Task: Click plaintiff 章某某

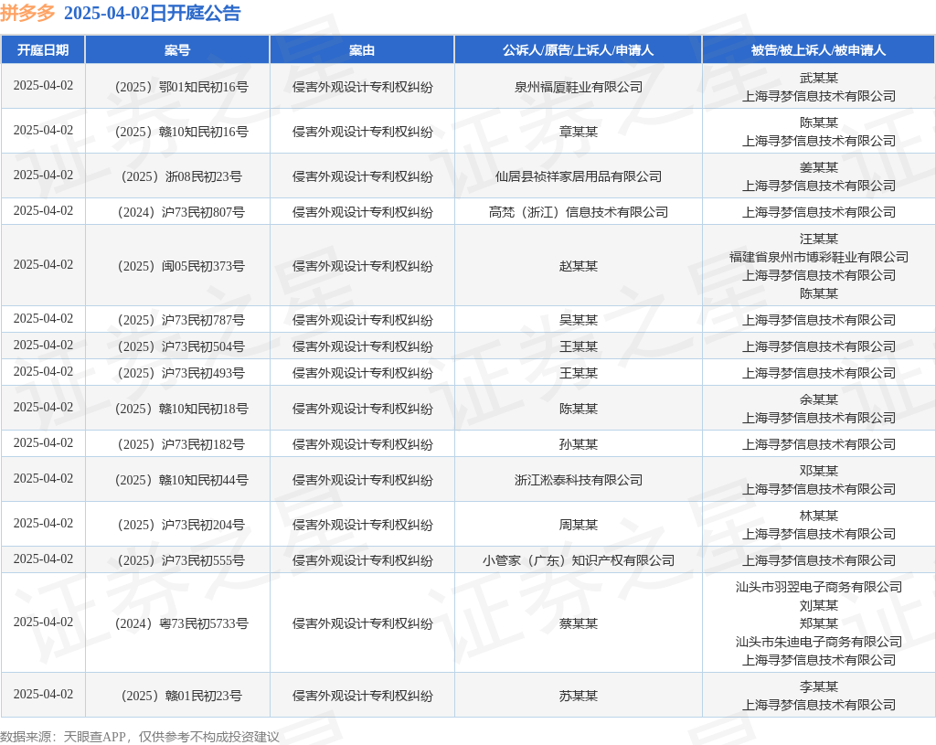Action: tap(579, 132)
